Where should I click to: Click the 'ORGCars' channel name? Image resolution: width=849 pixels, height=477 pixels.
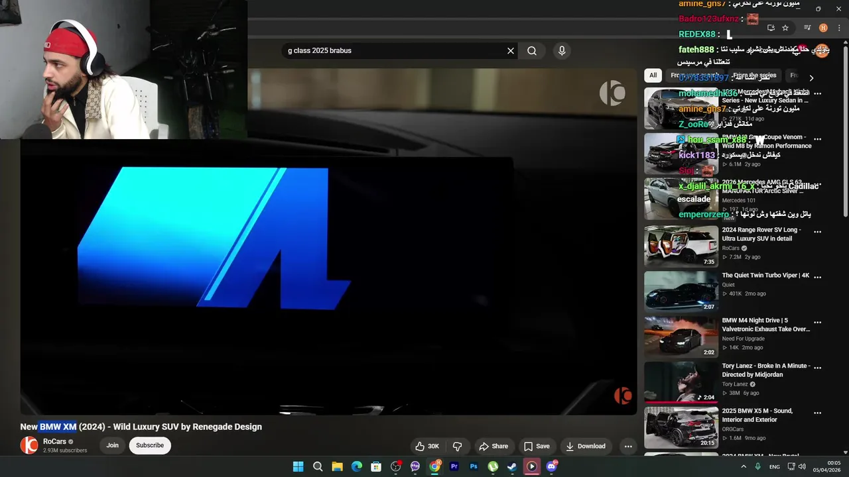[x=733, y=429]
